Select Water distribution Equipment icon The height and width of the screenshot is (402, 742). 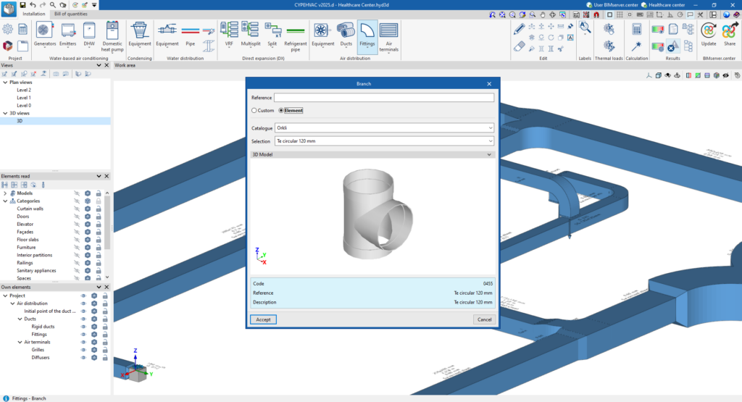[x=167, y=35]
